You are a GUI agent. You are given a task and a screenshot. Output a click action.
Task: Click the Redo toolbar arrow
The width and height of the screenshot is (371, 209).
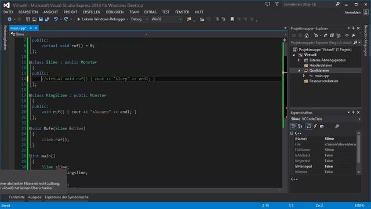(x=66, y=19)
